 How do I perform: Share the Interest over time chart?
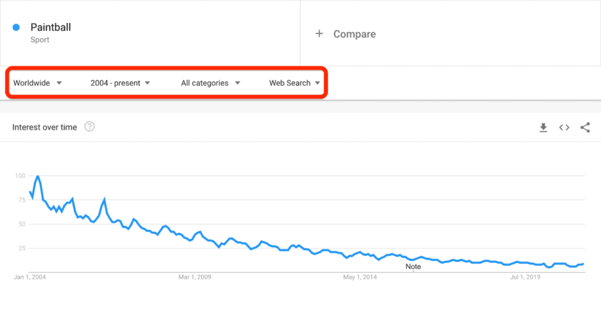pos(585,127)
